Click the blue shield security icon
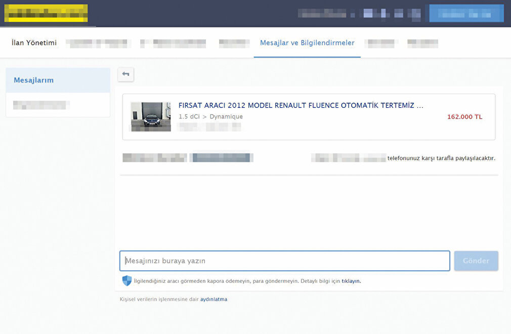Image resolution: width=511 pixels, height=334 pixels. 126,281
